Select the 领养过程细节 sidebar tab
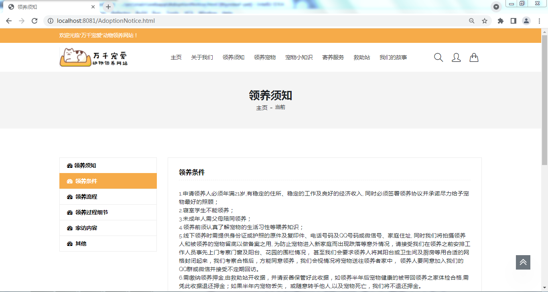This screenshot has width=548, height=292. 108,212
